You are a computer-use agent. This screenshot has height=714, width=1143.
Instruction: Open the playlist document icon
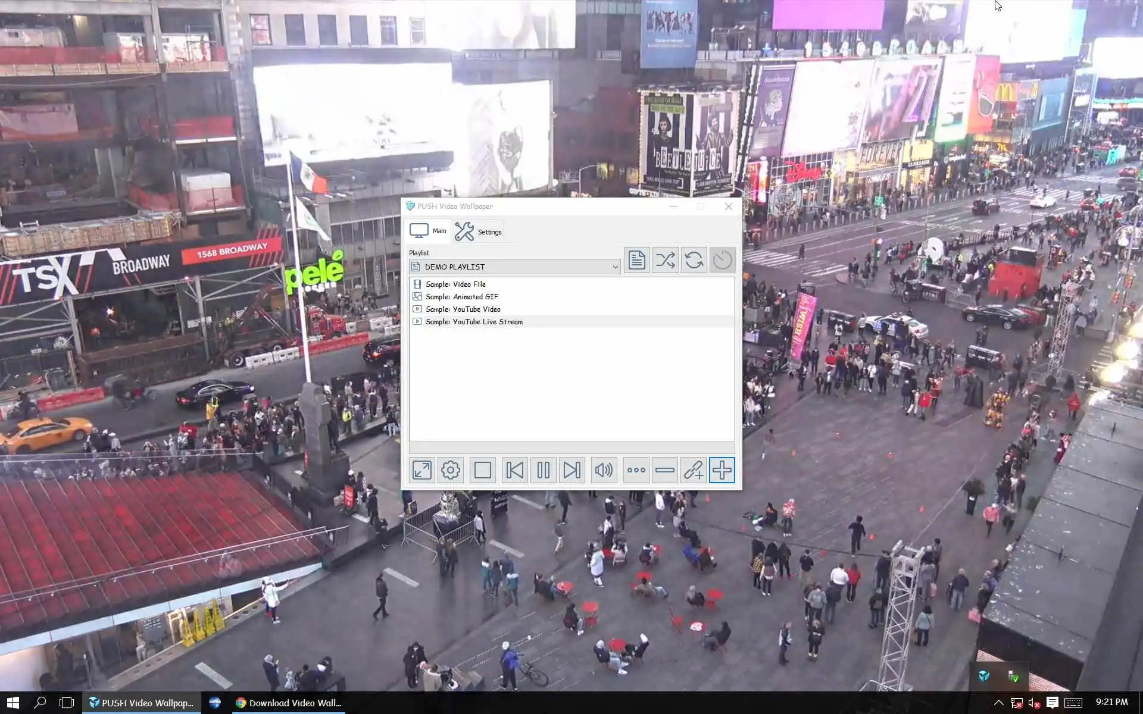636,260
